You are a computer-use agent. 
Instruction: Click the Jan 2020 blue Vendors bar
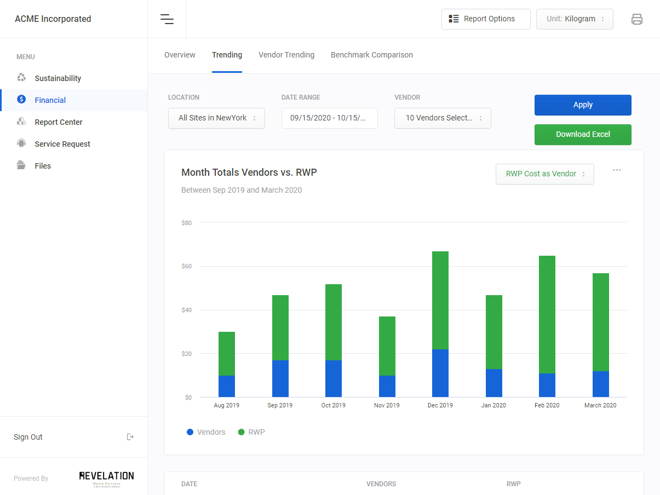pos(494,383)
